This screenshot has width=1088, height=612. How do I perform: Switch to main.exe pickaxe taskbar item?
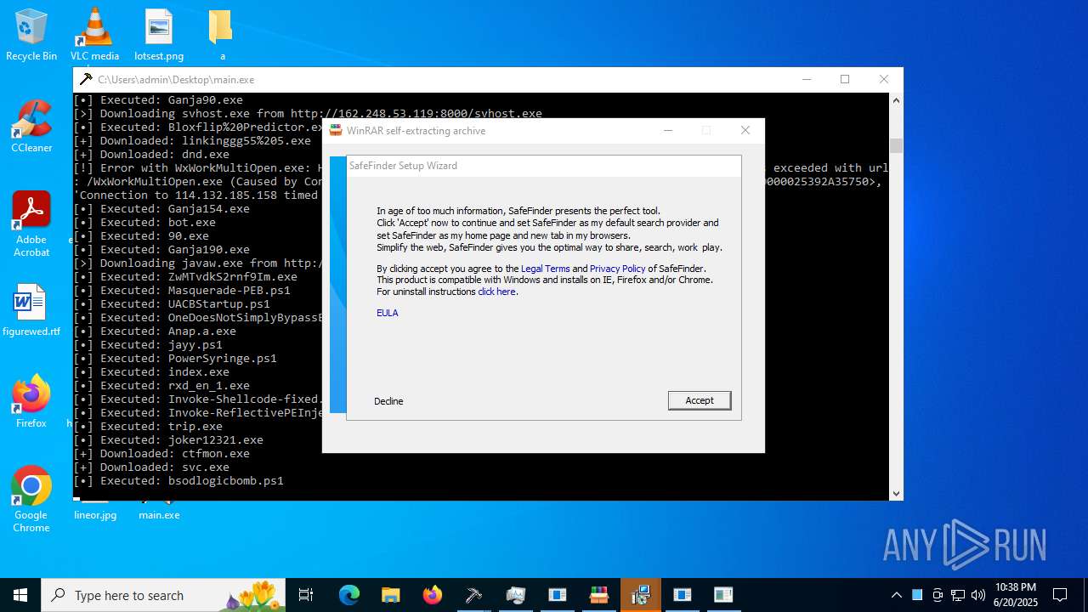(473, 595)
